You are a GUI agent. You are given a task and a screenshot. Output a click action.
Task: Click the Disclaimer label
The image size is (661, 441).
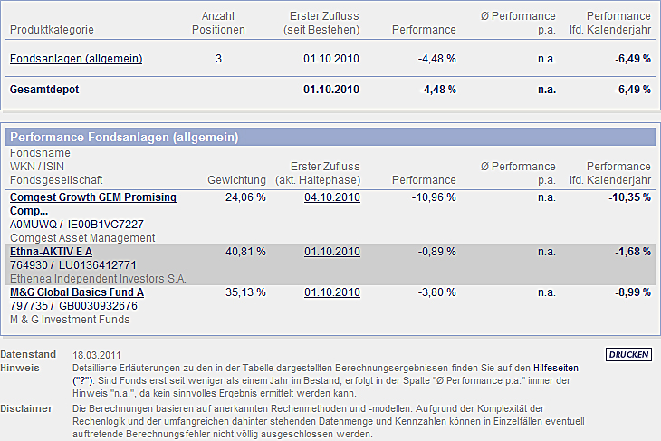click(x=26, y=409)
